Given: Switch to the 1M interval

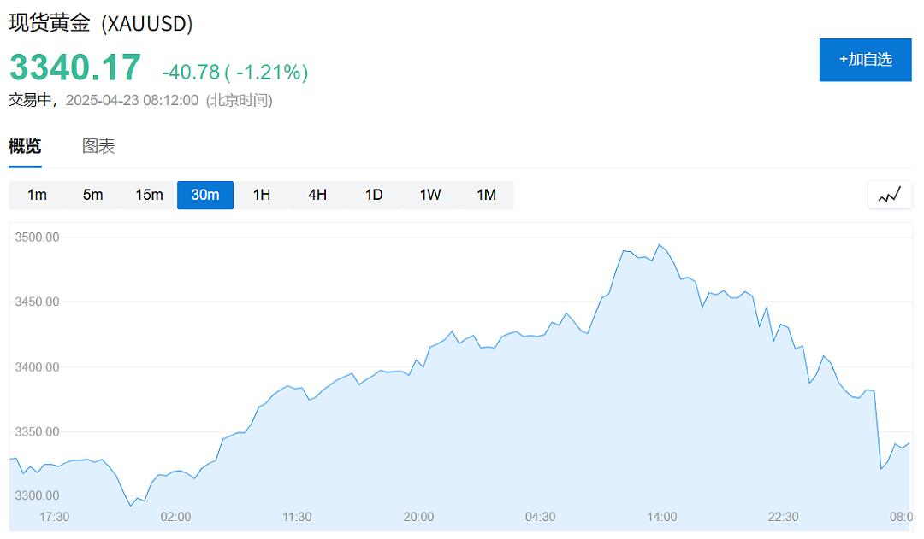Looking at the screenshot, I should 486,195.
